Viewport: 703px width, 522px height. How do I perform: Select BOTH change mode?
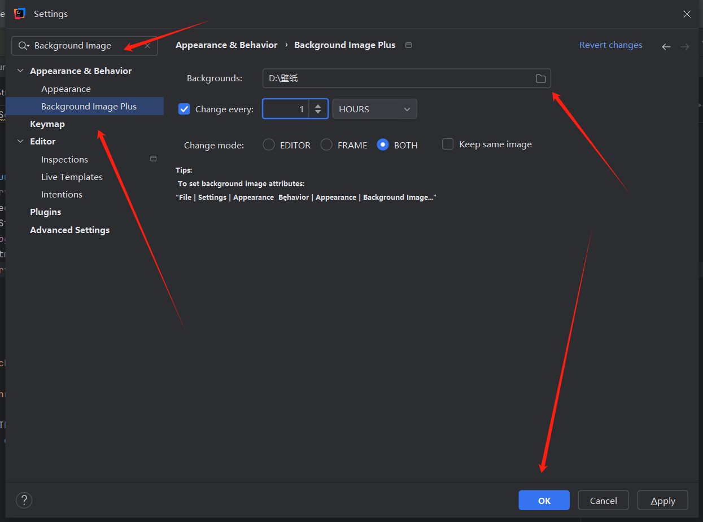pyautogui.click(x=383, y=145)
